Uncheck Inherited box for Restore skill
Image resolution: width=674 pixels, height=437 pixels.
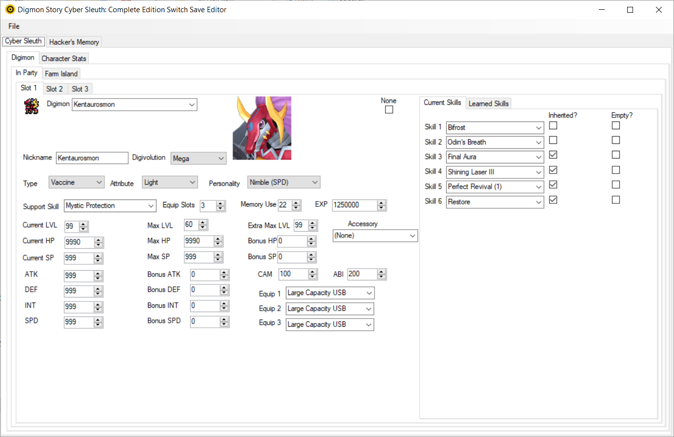[x=553, y=199]
